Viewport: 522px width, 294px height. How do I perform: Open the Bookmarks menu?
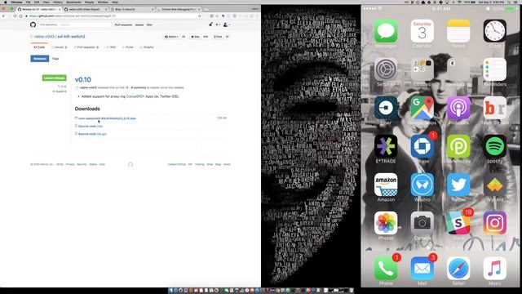coord(73,2)
